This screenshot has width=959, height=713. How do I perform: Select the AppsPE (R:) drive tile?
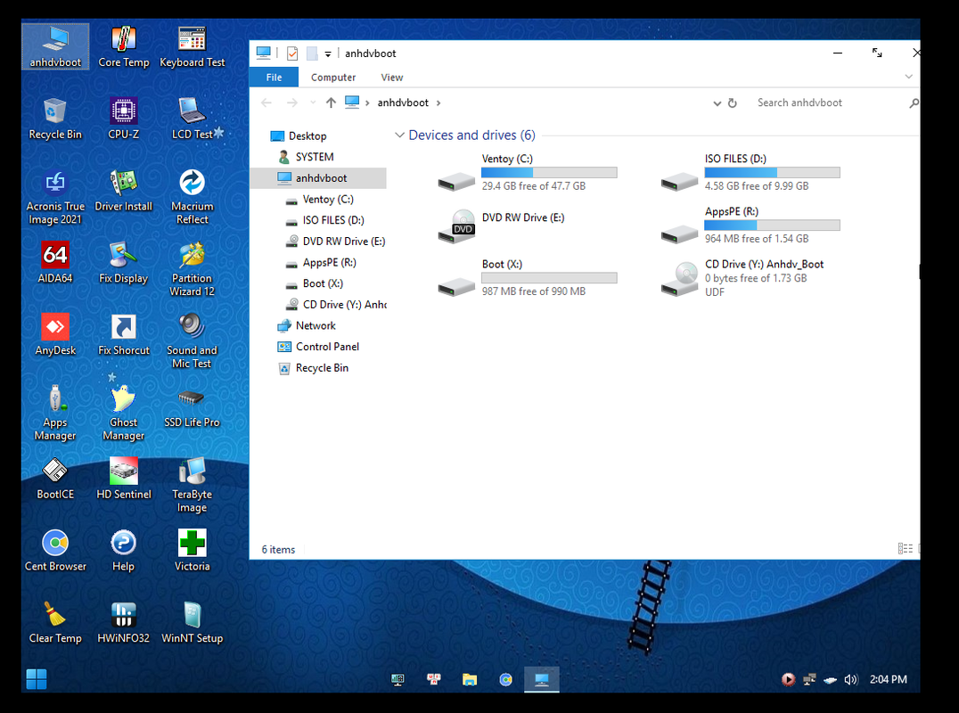pos(750,225)
